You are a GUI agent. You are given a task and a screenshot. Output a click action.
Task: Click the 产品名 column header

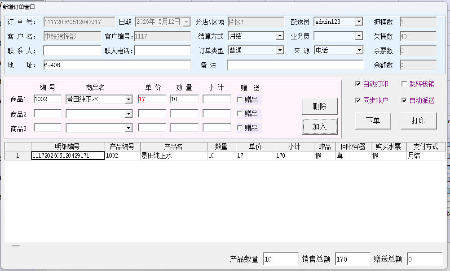(x=174, y=147)
